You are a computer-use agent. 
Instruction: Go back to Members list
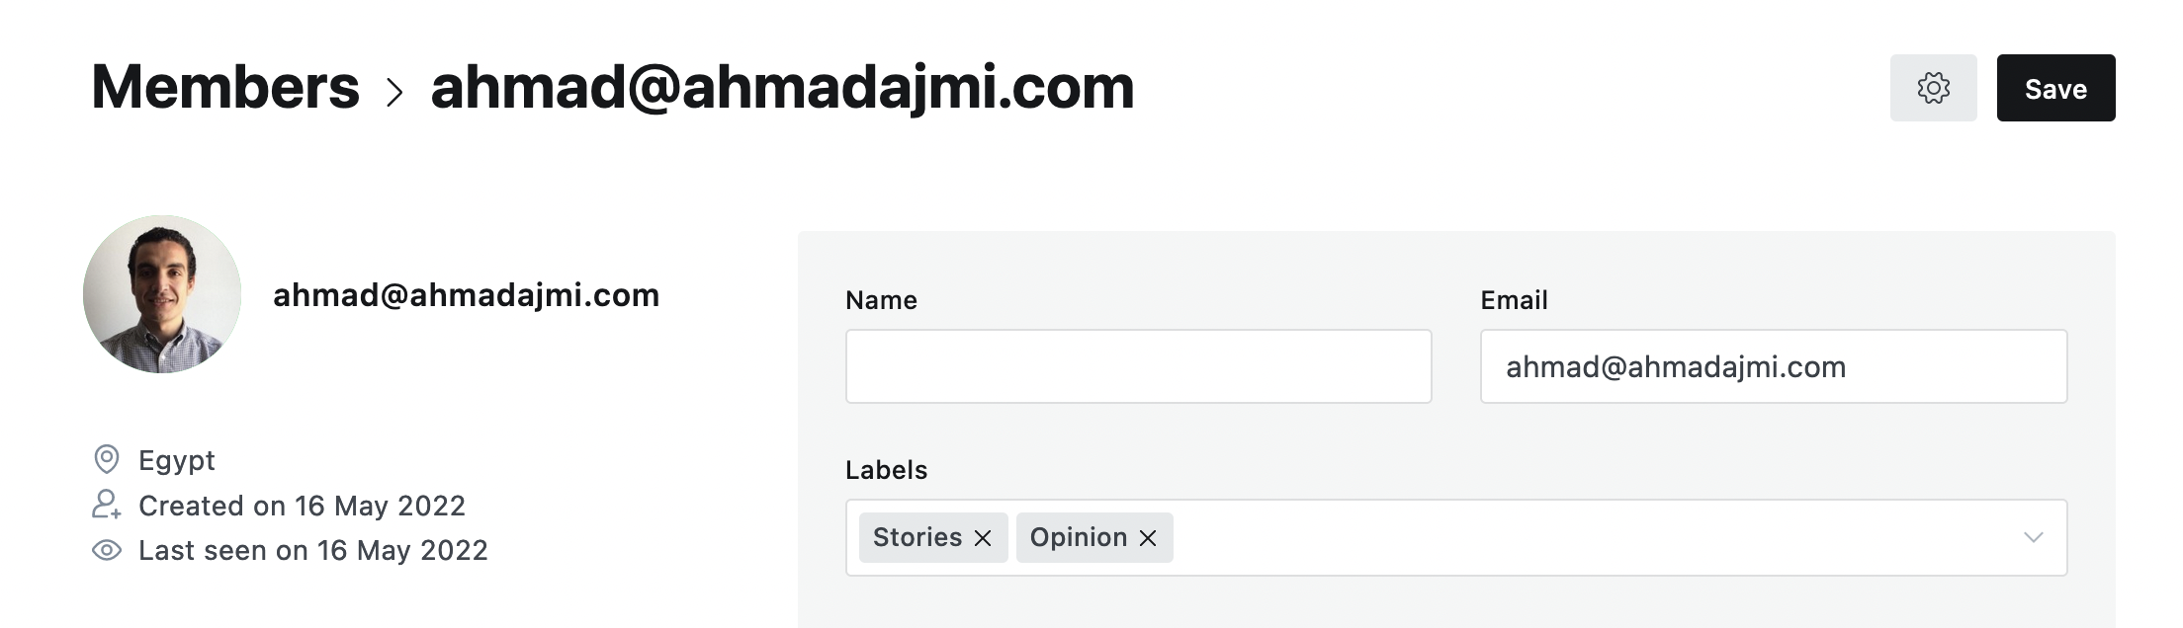(x=225, y=87)
